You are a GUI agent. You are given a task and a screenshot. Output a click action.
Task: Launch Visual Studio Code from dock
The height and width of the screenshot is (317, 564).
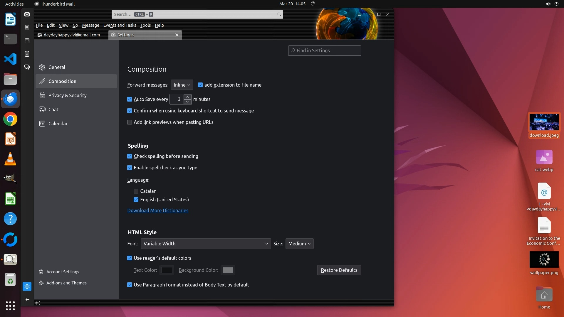click(x=10, y=59)
